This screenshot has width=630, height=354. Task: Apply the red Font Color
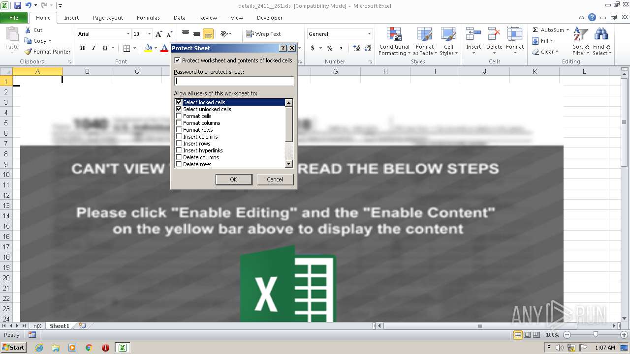(164, 48)
